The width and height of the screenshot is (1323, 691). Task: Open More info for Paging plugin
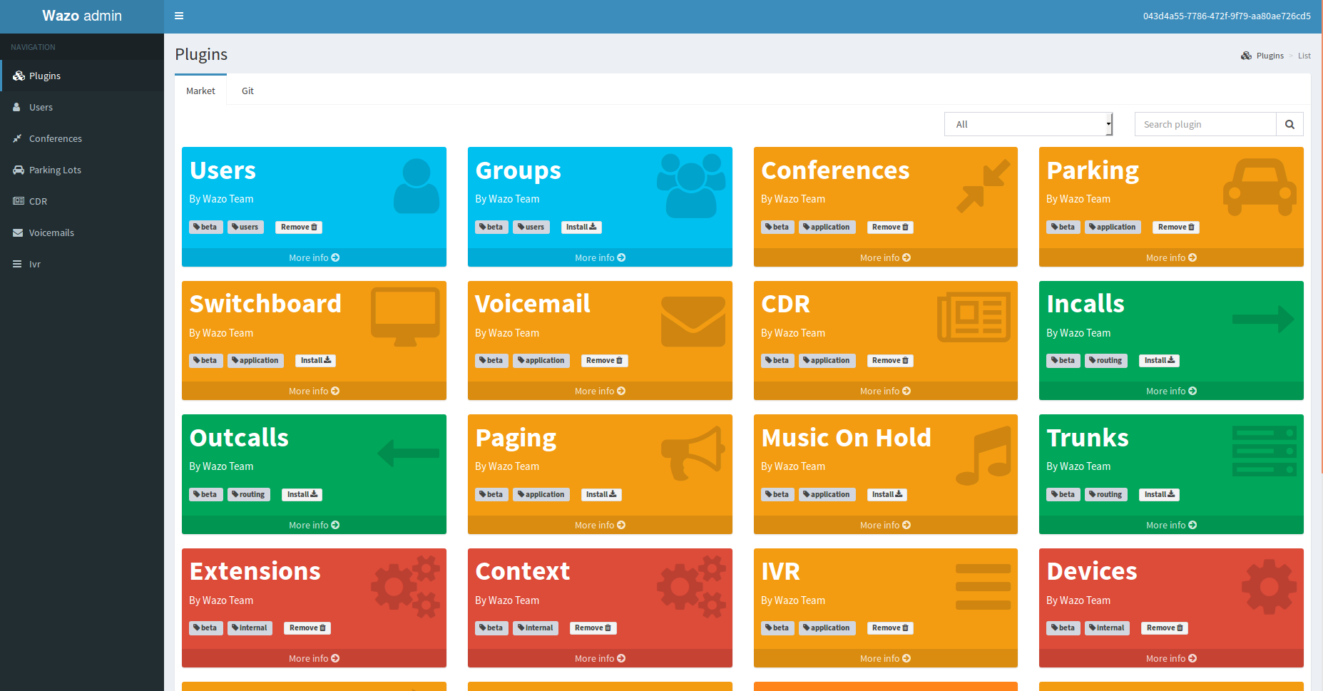(600, 525)
